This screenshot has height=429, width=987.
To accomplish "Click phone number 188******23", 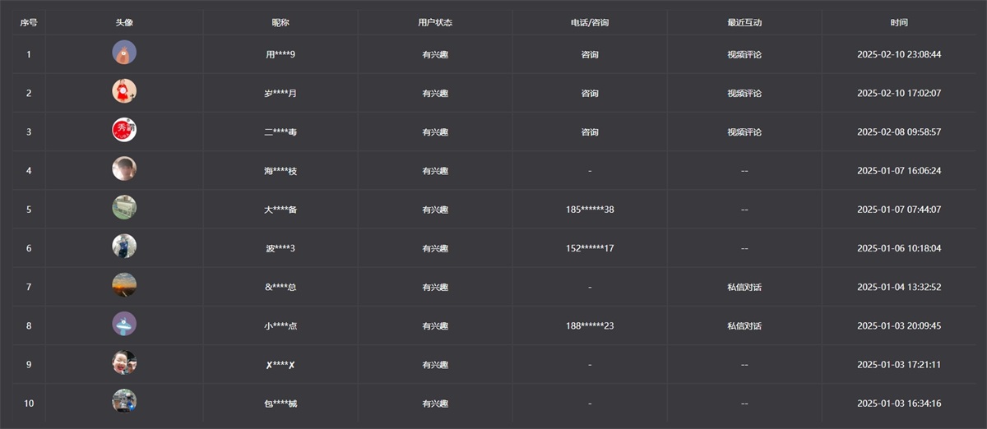I will coord(590,326).
